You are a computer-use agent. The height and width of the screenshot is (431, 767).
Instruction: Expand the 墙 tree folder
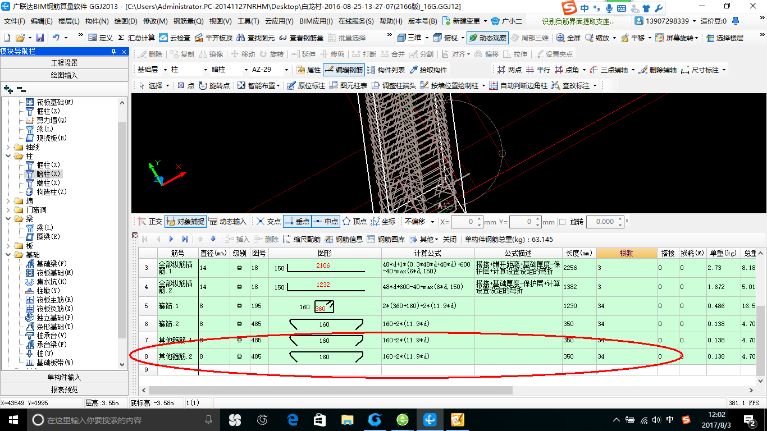tap(8, 201)
